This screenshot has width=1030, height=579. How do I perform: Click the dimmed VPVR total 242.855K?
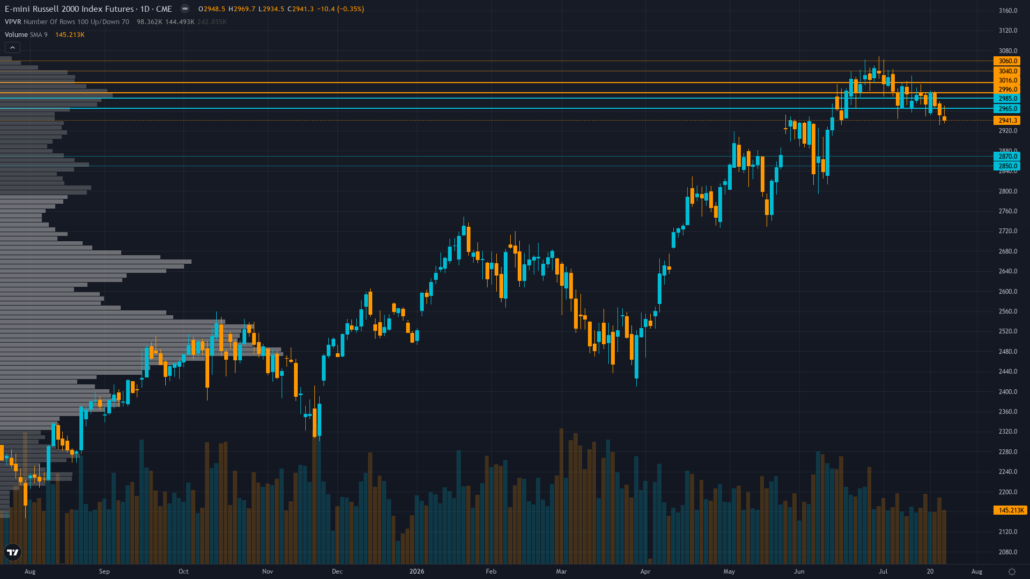(212, 22)
